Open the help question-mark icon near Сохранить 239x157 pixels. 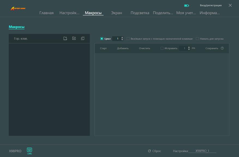click(x=222, y=48)
